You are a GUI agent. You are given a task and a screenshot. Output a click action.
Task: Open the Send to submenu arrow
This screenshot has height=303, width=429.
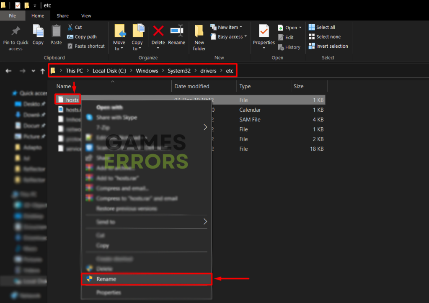point(205,222)
